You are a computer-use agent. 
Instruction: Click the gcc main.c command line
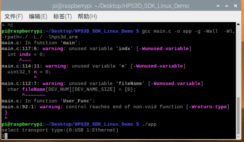118,34
